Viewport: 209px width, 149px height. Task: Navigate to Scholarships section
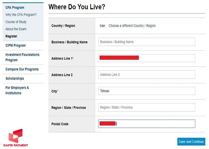click(15, 78)
